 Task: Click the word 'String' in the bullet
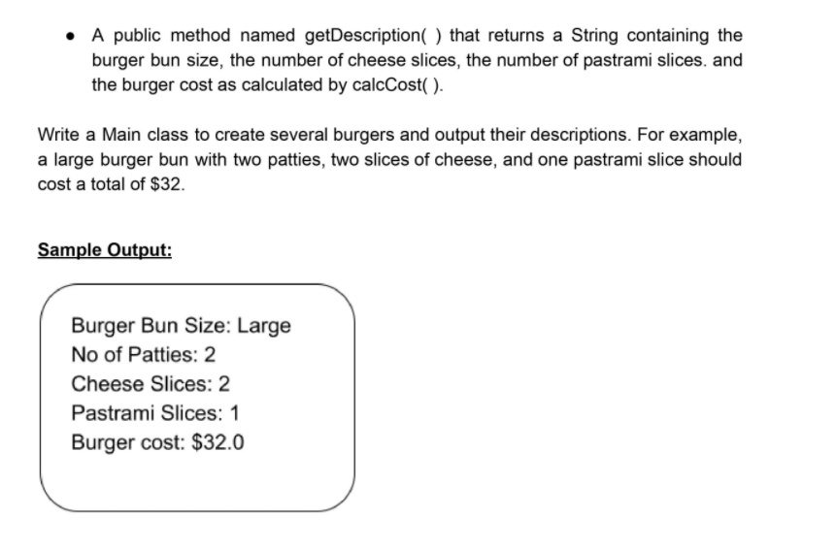[x=594, y=36]
